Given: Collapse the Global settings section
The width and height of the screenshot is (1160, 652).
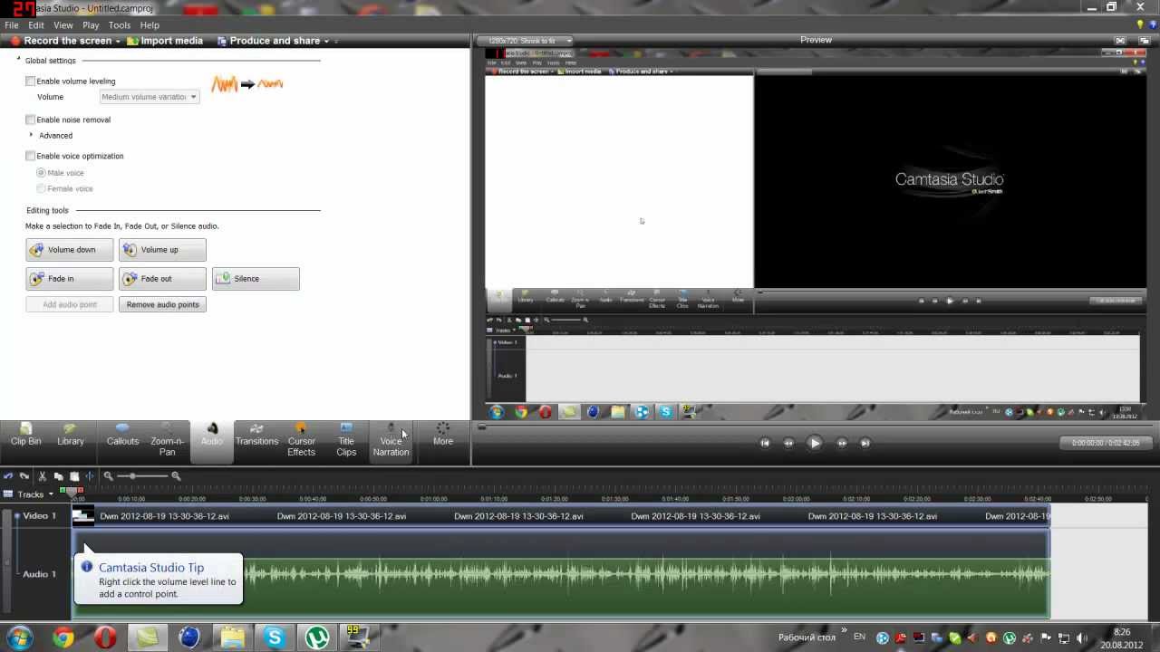Looking at the screenshot, I should pos(19,60).
